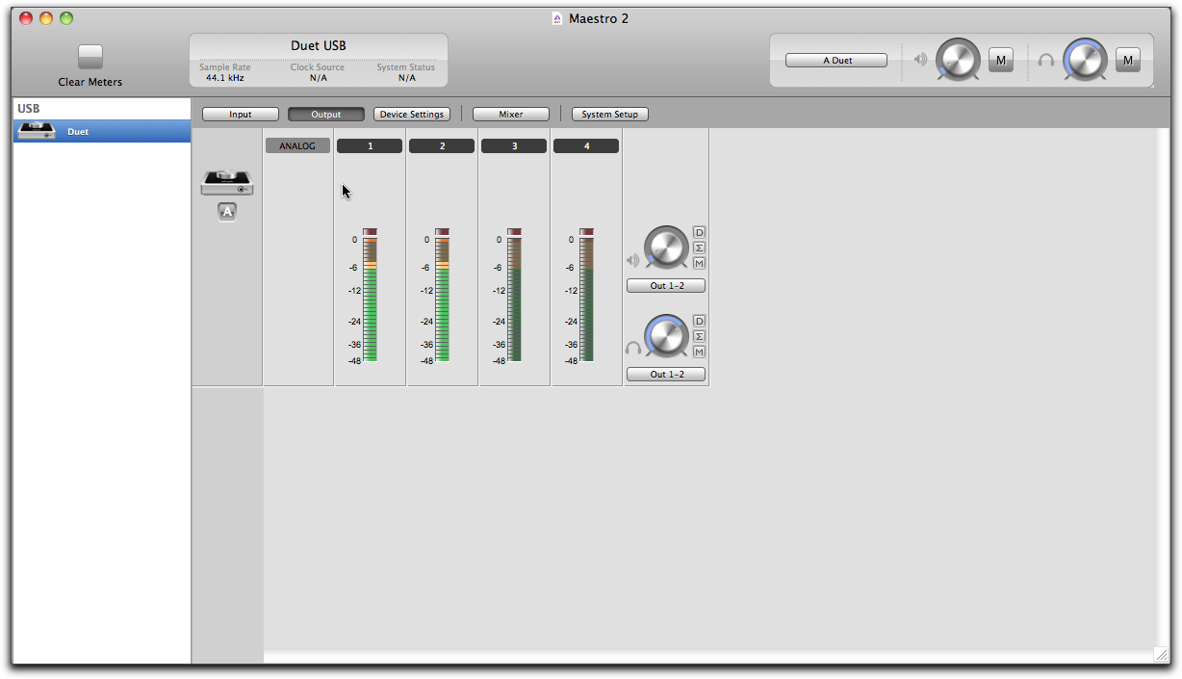Open the Out 1-2 source menu under the speaker knob

click(666, 286)
